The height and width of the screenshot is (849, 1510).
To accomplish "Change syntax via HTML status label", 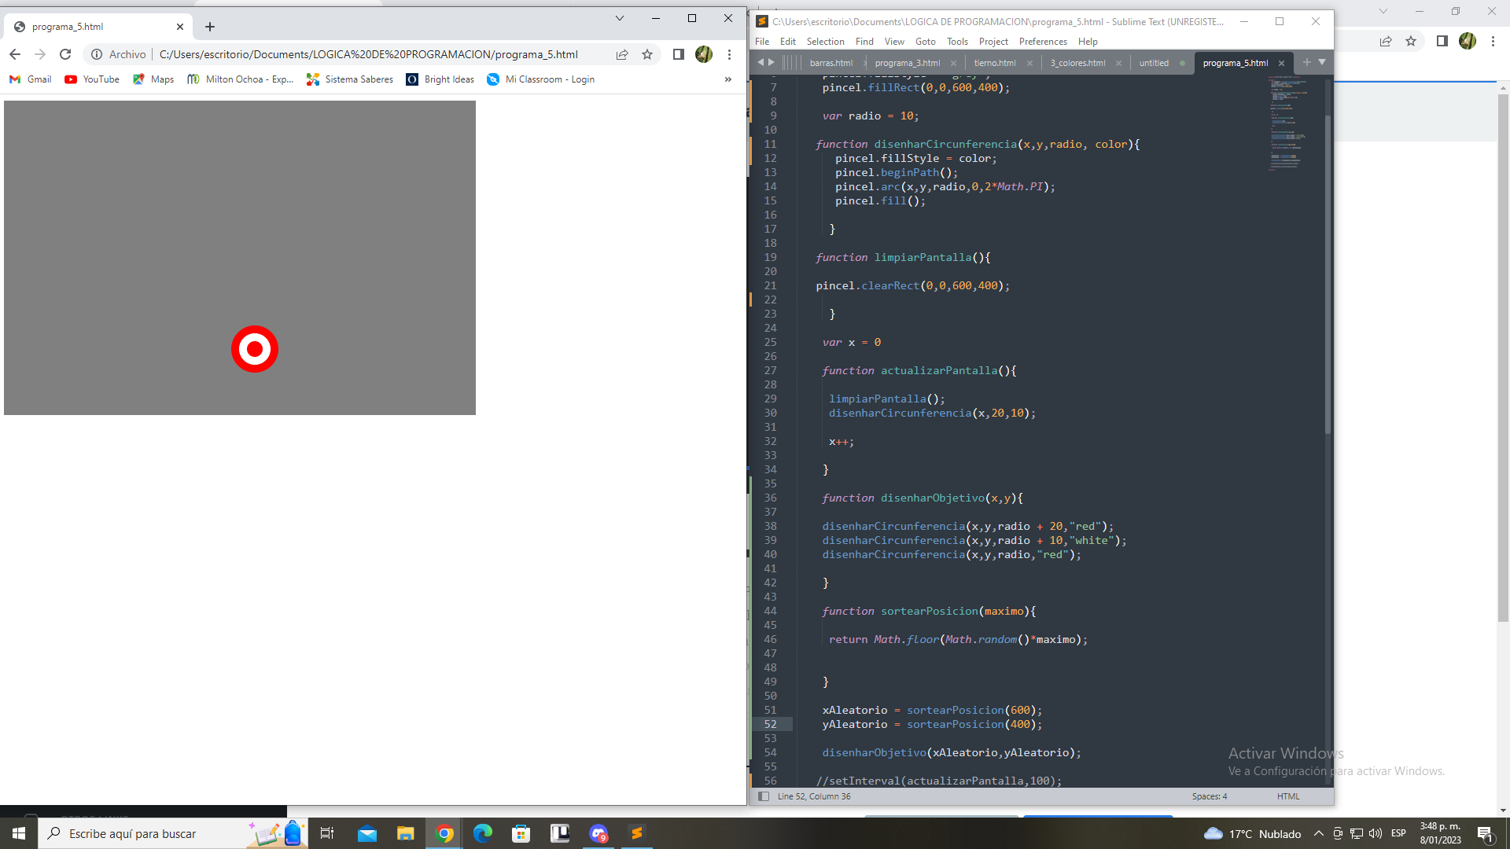I will click(1288, 796).
